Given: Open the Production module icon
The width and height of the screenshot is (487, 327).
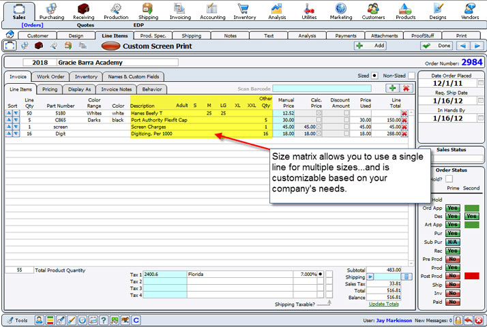Looking at the screenshot, I should click(x=116, y=12).
